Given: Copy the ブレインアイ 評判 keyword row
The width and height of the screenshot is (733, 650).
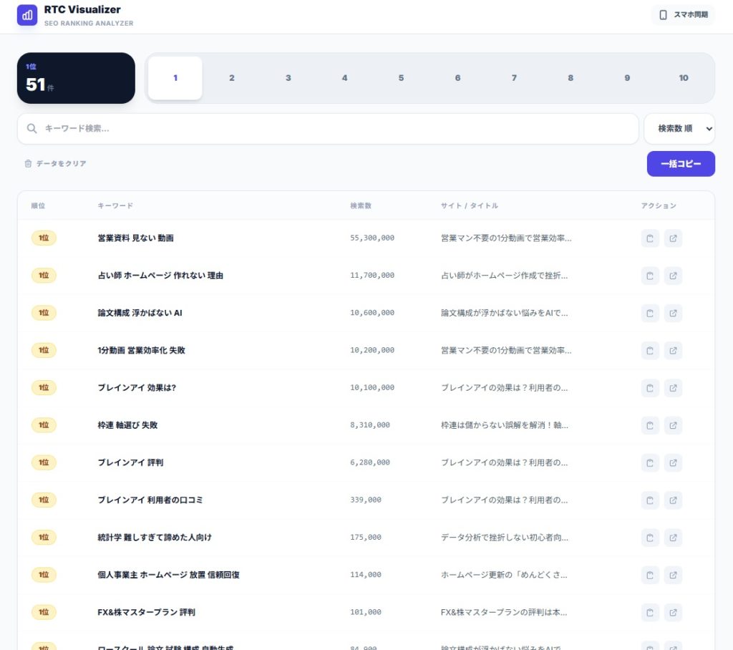Looking at the screenshot, I should tap(650, 462).
